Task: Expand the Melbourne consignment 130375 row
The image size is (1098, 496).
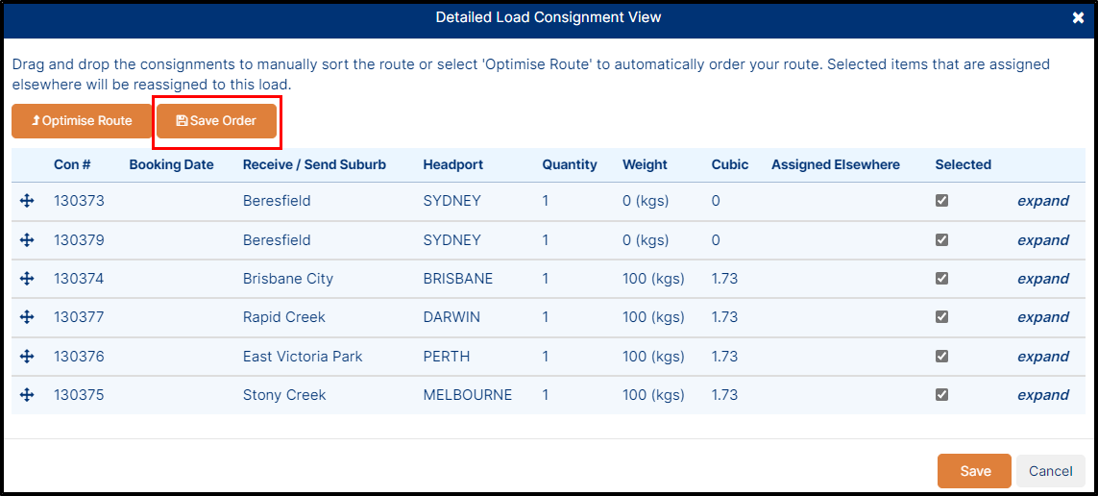Action: [1043, 395]
